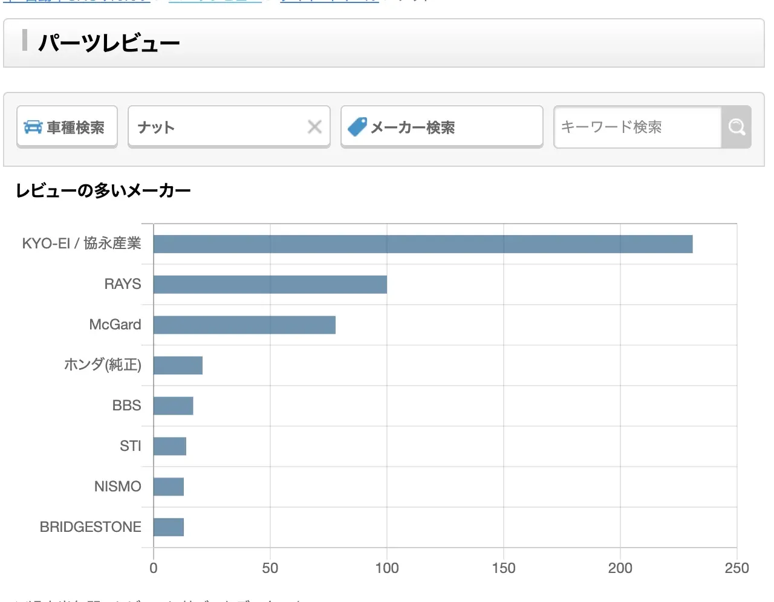Click the "KYO-EI / 協永産業" axis label
Image resolution: width=774 pixels, height=602 pixels.
point(82,244)
